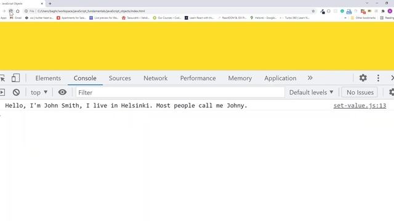Image resolution: width=394 pixels, height=221 pixels.
Task: Open DevTools settings gear
Action: point(363,78)
